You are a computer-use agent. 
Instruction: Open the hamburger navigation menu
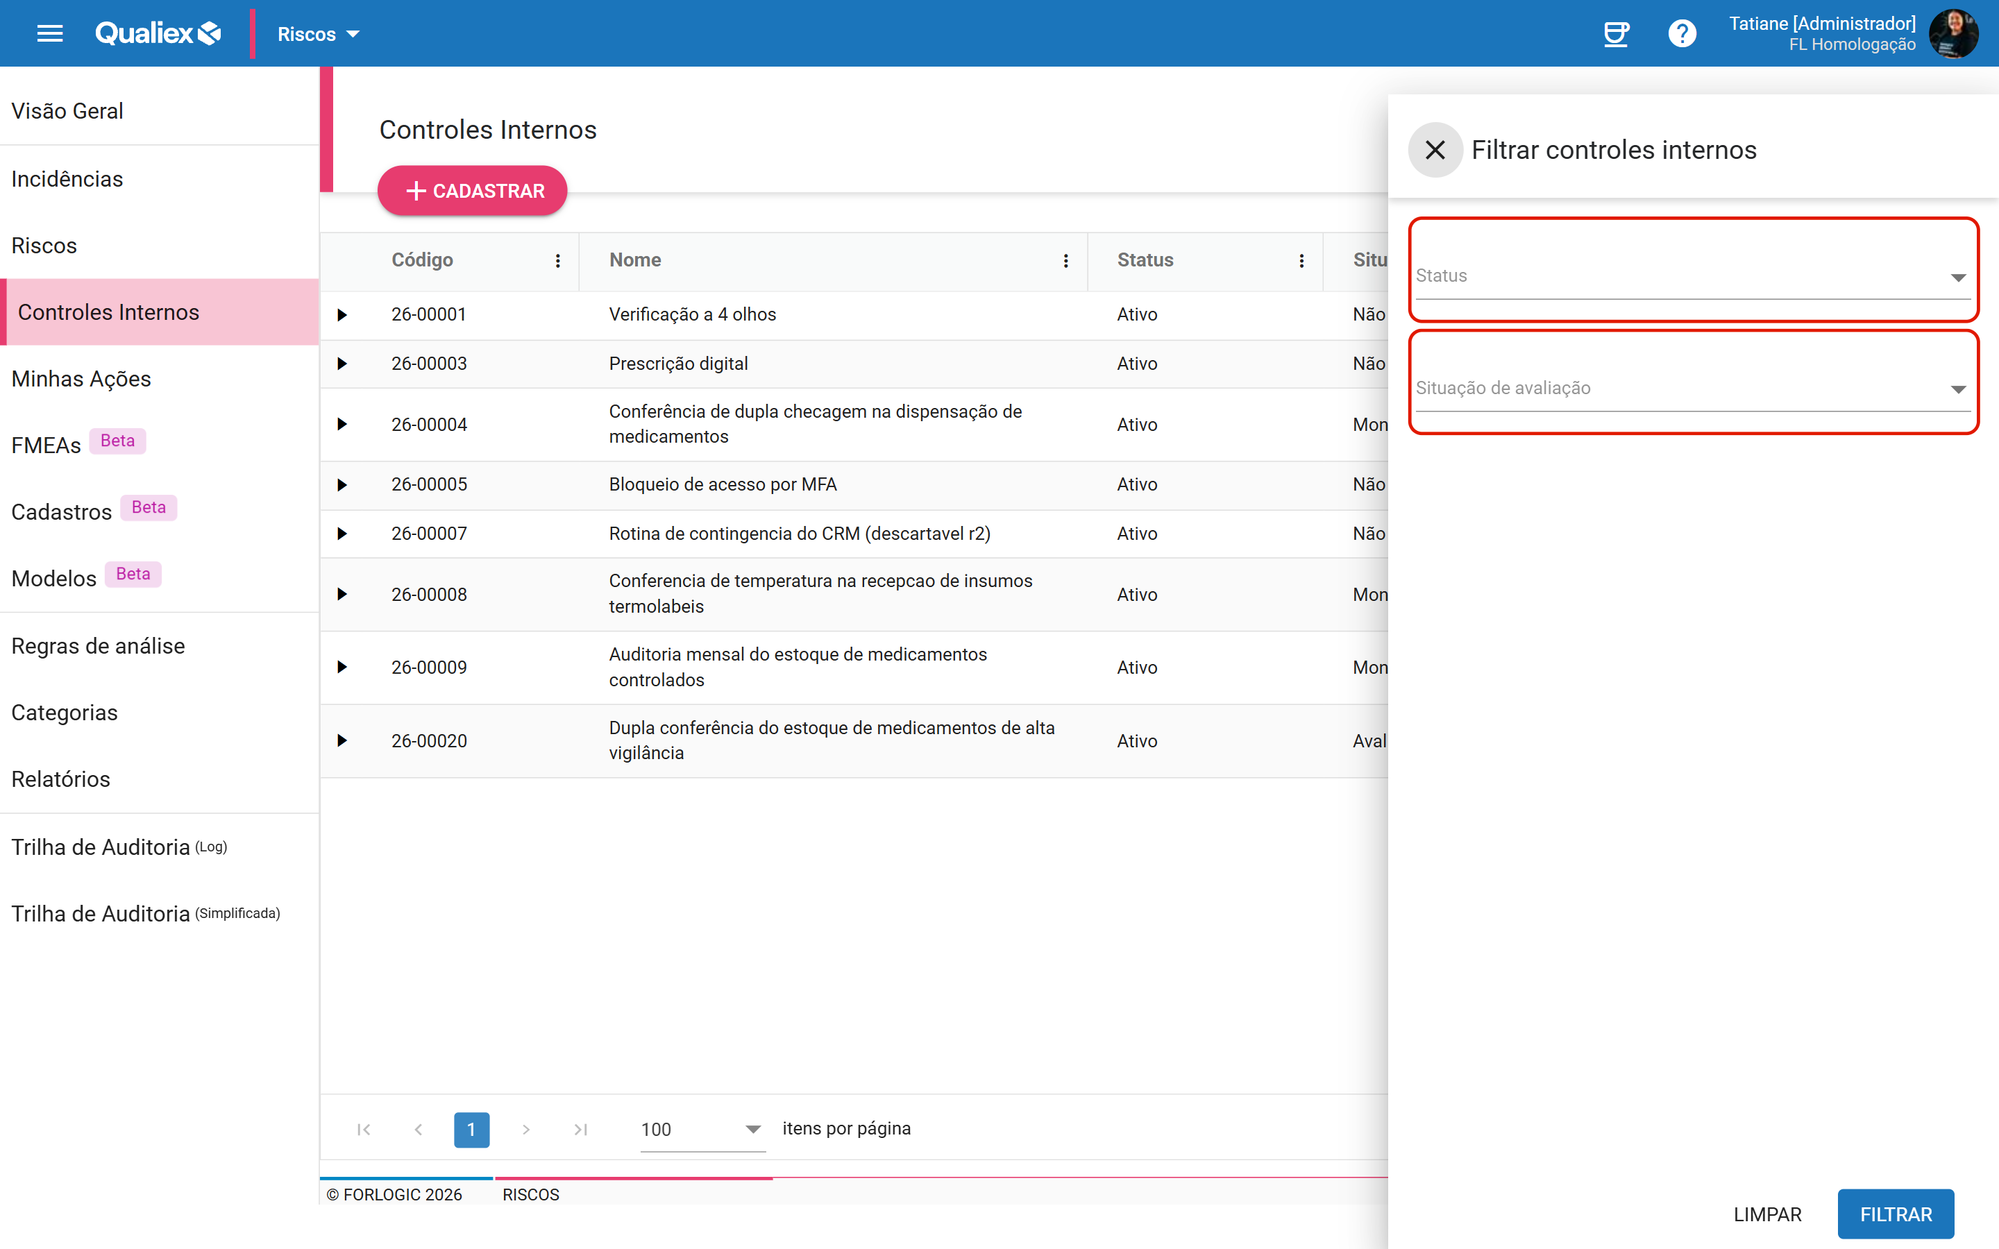(x=51, y=33)
